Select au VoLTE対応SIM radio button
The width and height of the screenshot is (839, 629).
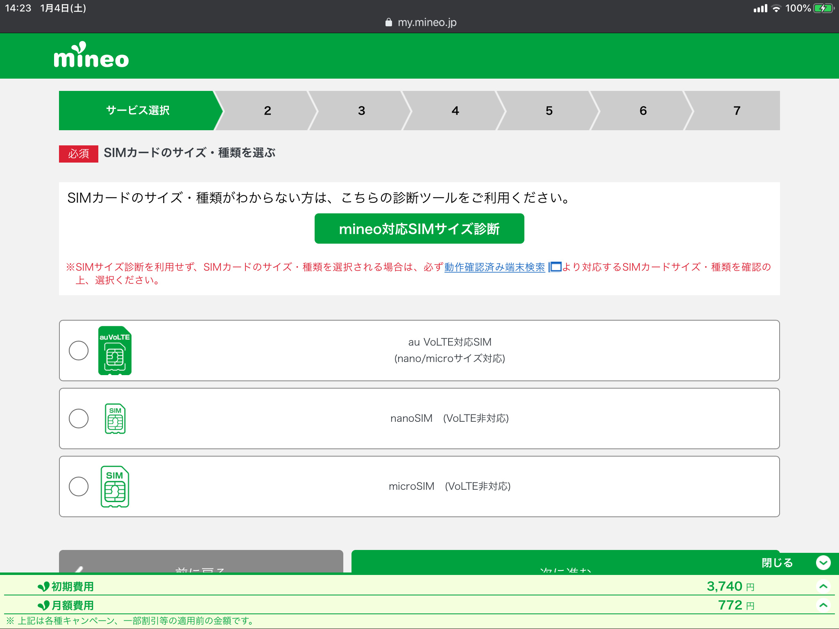click(79, 351)
